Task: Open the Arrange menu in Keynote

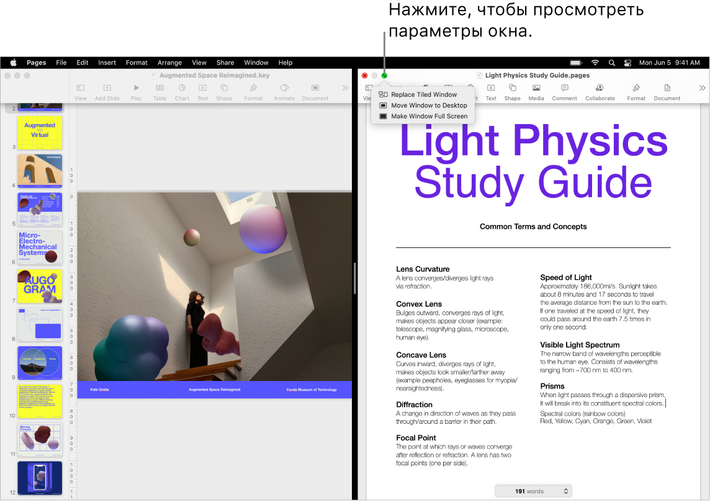Action: click(x=169, y=62)
